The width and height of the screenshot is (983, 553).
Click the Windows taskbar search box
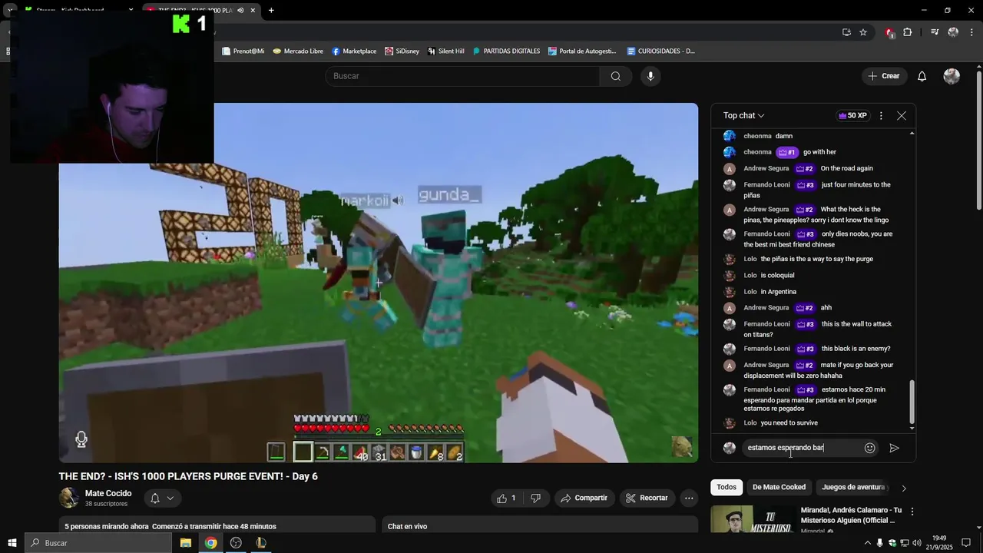pos(98,543)
